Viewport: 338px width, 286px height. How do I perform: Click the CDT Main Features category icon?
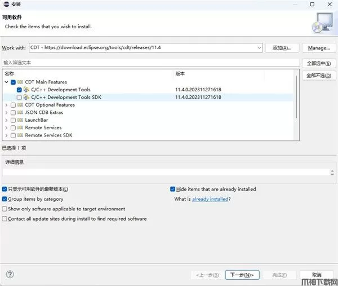[20, 82]
